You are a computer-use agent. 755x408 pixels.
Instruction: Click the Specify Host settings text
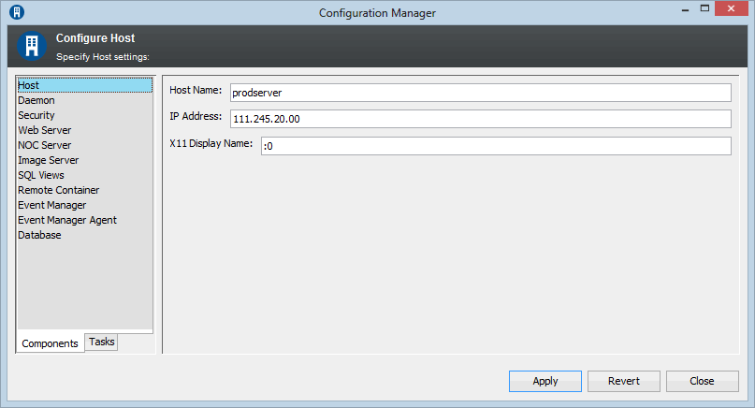coord(103,57)
